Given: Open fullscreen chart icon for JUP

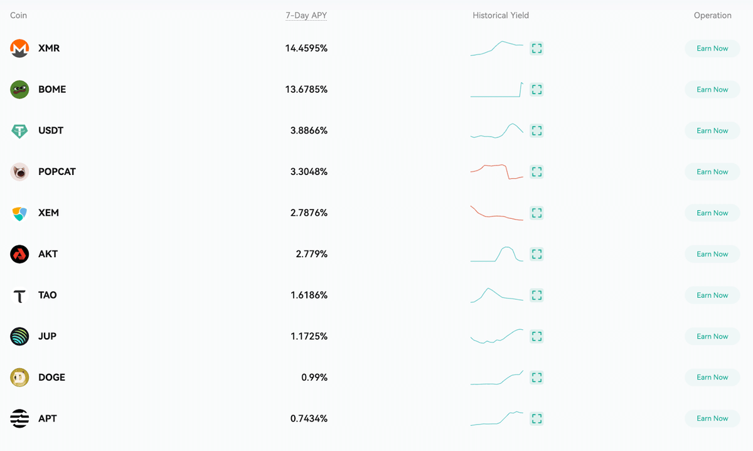Looking at the screenshot, I should 537,336.
